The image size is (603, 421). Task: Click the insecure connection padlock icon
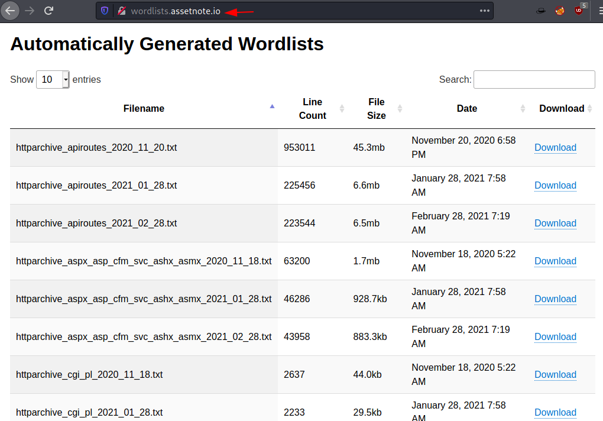pyautogui.click(x=122, y=11)
